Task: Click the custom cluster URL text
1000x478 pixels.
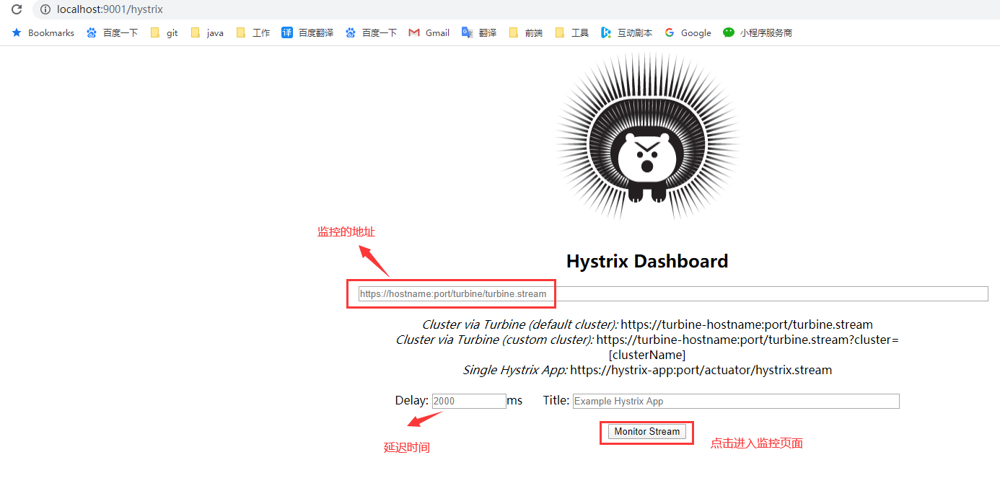Action: click(747, 347)
